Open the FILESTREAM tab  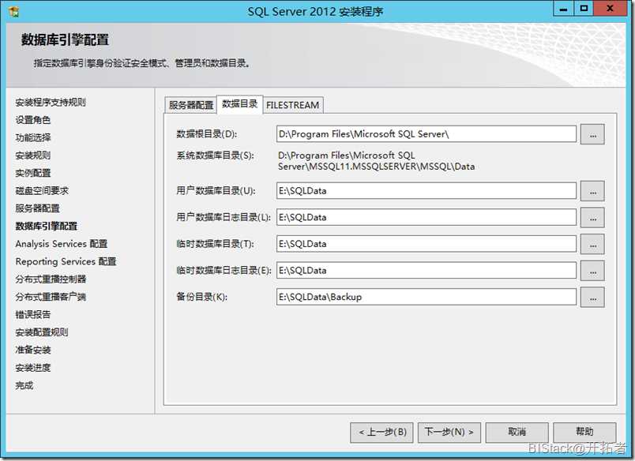pyautogui.click(x=293, y=105)
